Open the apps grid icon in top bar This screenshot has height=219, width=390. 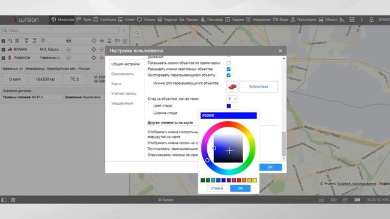coord(352,19)
